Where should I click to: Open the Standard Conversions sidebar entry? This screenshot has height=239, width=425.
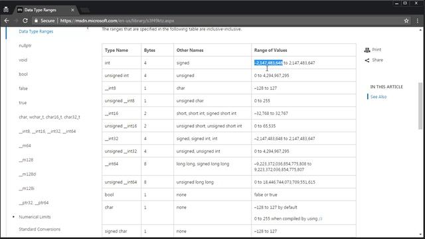pos(40,229)
